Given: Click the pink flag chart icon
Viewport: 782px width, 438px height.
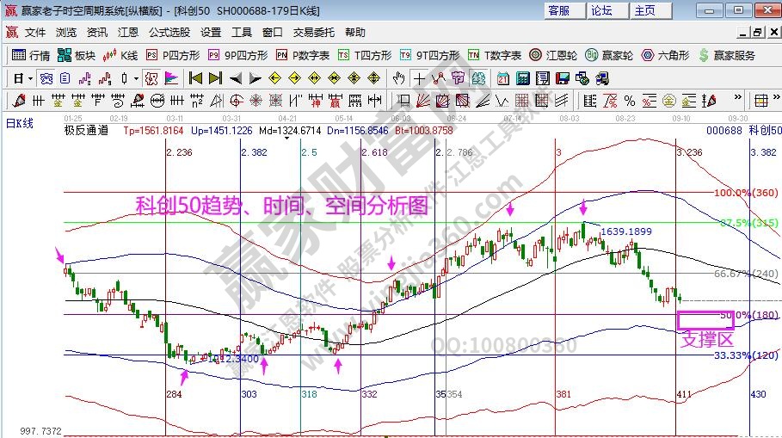Looking at the screenshot, I should click(171, 78).
